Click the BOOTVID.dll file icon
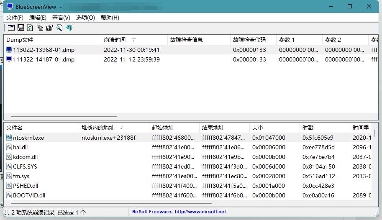The width and height of the screenshot is (382, 220). pos(9,195)
